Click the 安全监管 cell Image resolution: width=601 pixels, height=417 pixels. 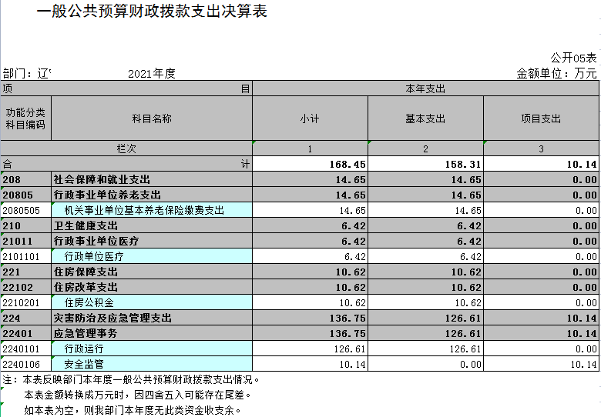click(152, 364)
